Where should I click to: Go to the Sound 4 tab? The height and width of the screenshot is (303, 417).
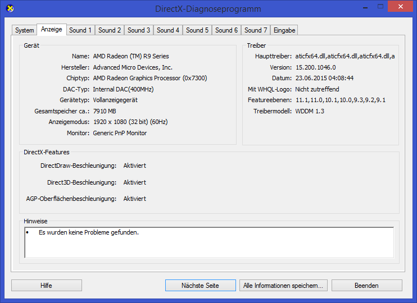click(x=168, y=30)
